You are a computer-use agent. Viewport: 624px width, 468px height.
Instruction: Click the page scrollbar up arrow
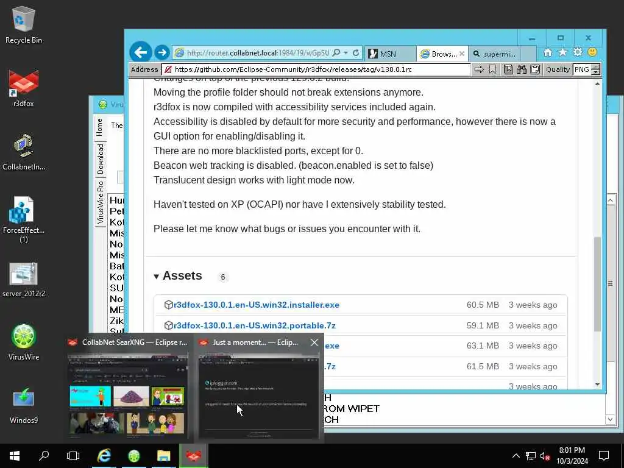pyautogui.click(x=597, y=83)
